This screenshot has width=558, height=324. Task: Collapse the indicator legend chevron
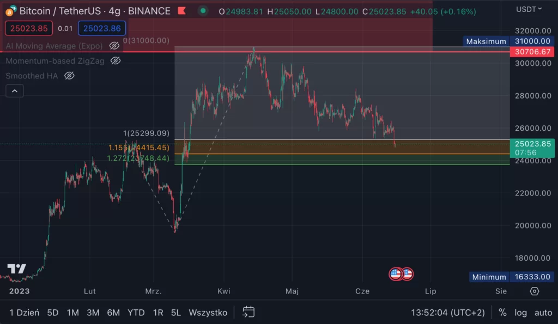tap(15, 91)
